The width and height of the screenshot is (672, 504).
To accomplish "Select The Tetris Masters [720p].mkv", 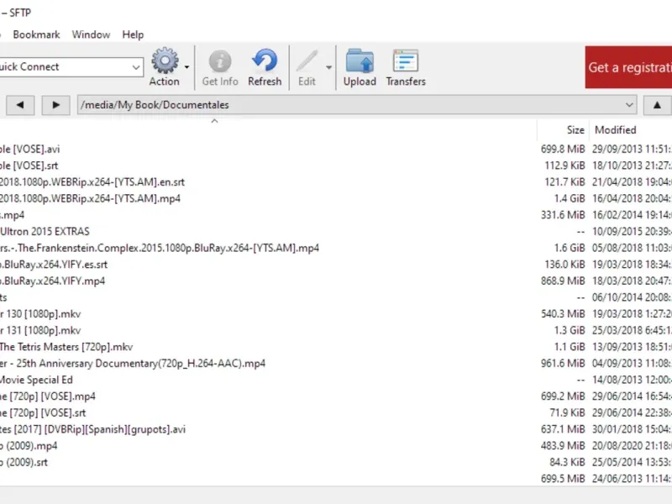I will tap(66, 347).
